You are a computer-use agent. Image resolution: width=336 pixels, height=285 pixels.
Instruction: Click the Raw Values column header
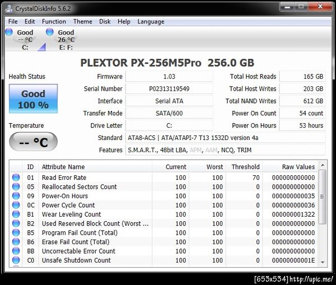(290, 167)
